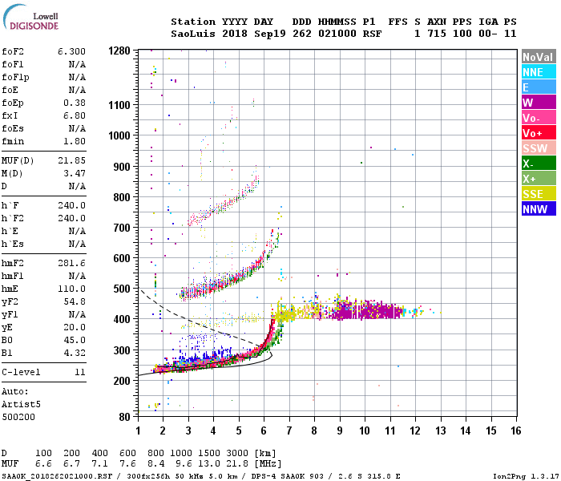Click the foF1 N/A value
561x481 pixels.
77,64
